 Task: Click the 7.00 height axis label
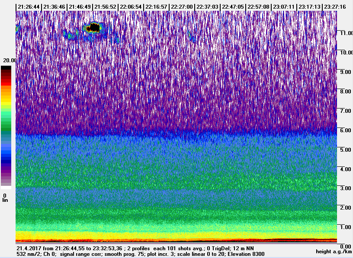[345, 111]
